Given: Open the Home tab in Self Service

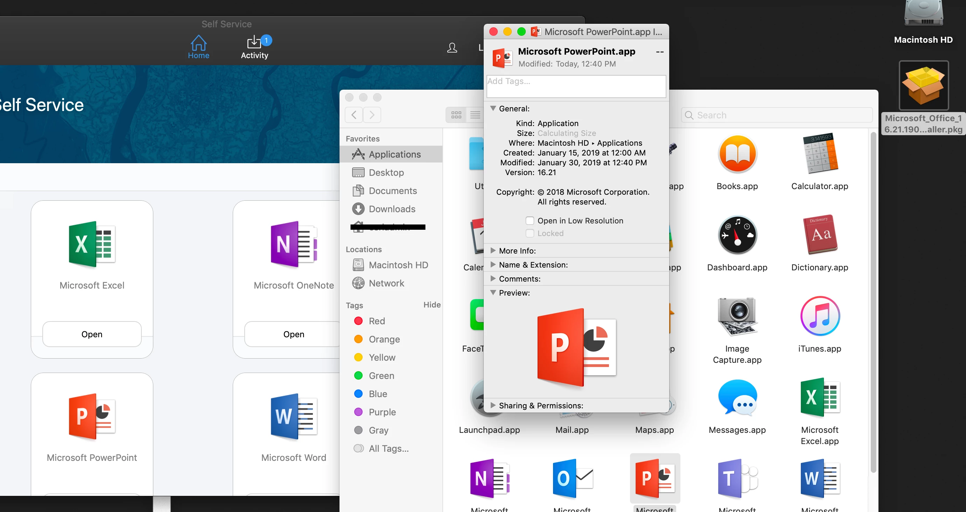Looking at the screenshot, I should tap(198, 47).
